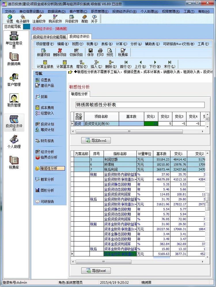Click the 打印 toolbar icon
This screenshot has width=216, height=287.
click(x=100, y=52)
